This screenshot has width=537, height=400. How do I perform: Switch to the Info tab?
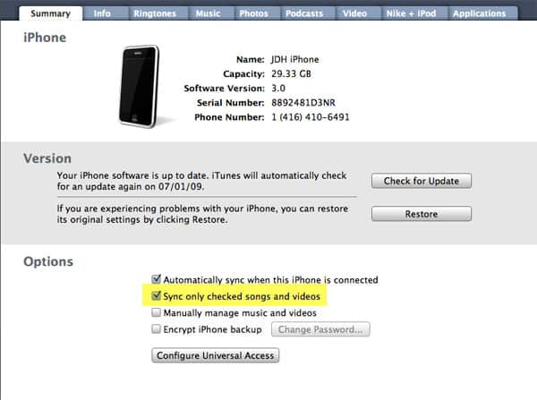[102, 13]
